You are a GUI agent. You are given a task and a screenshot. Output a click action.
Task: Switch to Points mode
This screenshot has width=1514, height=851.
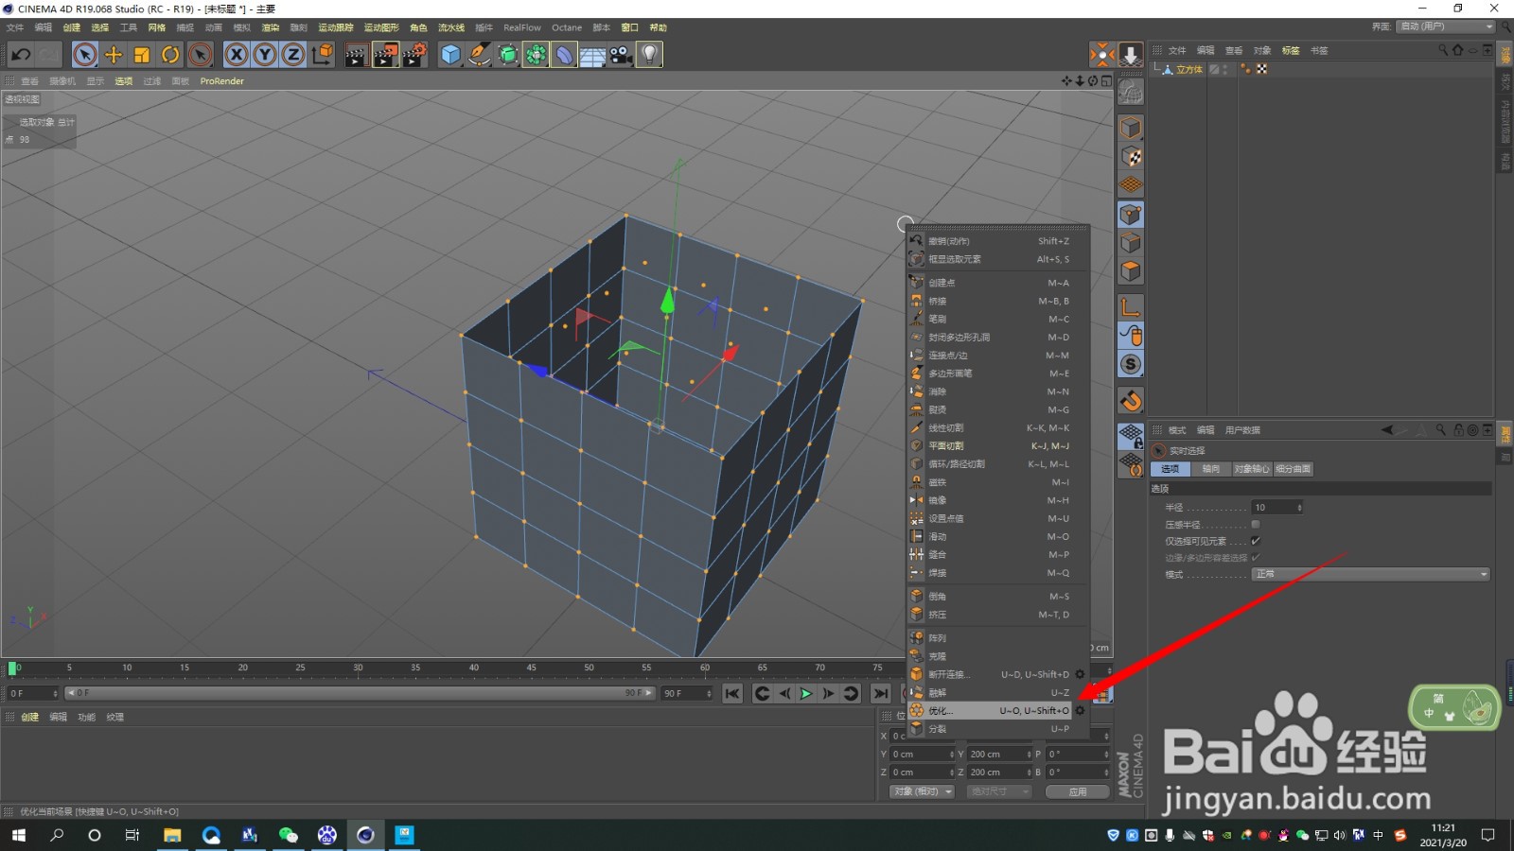[1131, 215]
